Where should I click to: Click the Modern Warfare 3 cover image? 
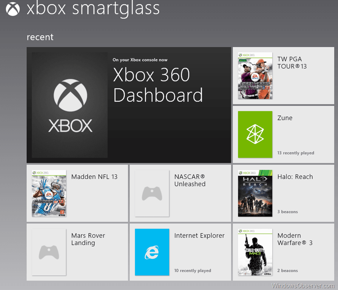255,252
